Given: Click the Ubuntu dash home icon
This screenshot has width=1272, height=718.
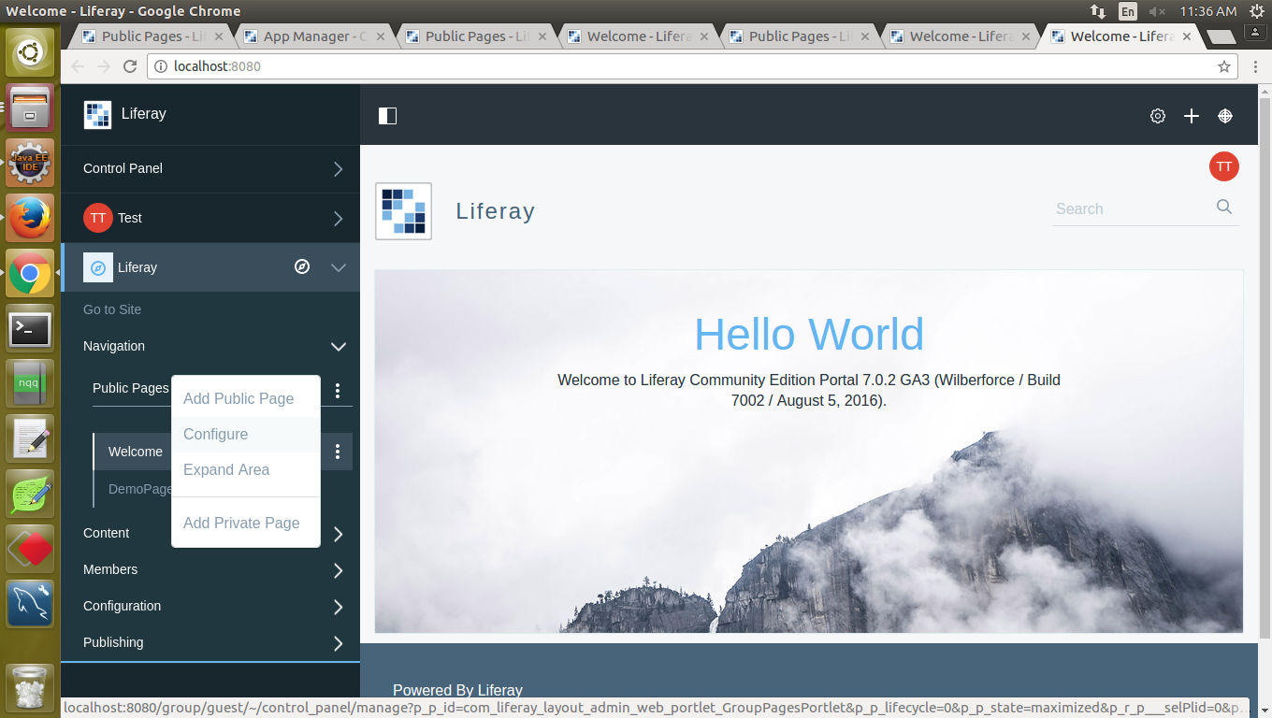Looking at the screenshot, I should point(30,52).
